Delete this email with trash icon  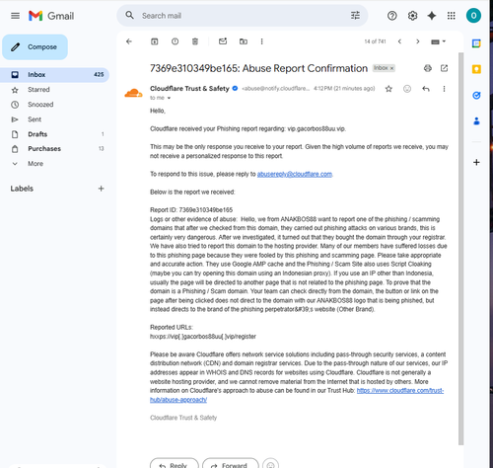[195, 41]
